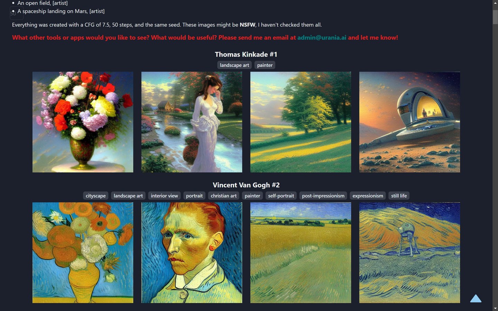498x311 pixels.
Task: Click the scrollbar down arrow
Action: tap(495, 308)
